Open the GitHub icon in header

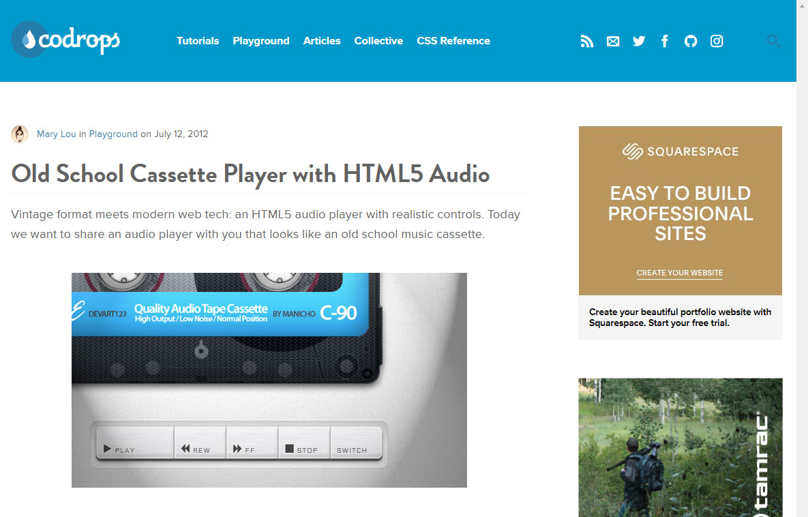click(691, 41)
